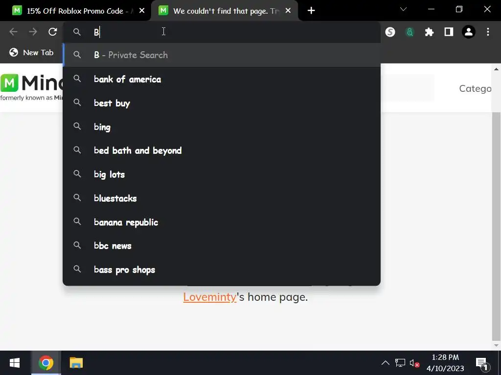Expand the tab search chevron
Image resolution: width=501 pixels, height=375 pixels.
click(x=403, y=9)
